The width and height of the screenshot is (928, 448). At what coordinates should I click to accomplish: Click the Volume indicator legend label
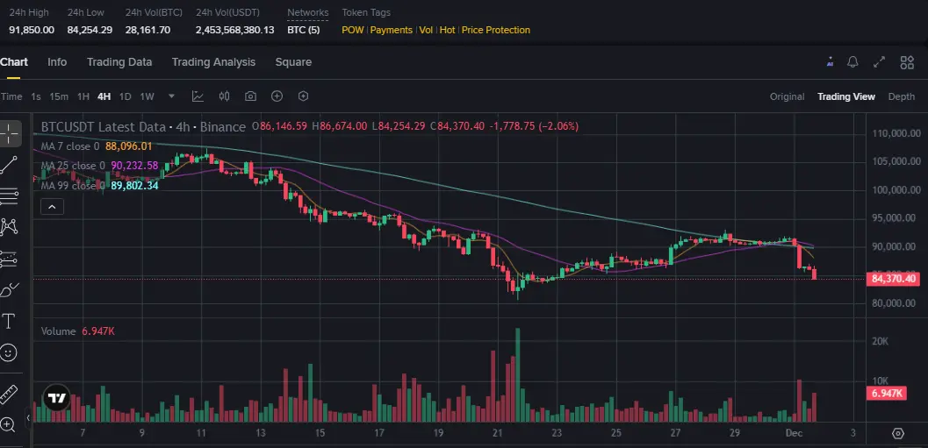coord(59,331)
